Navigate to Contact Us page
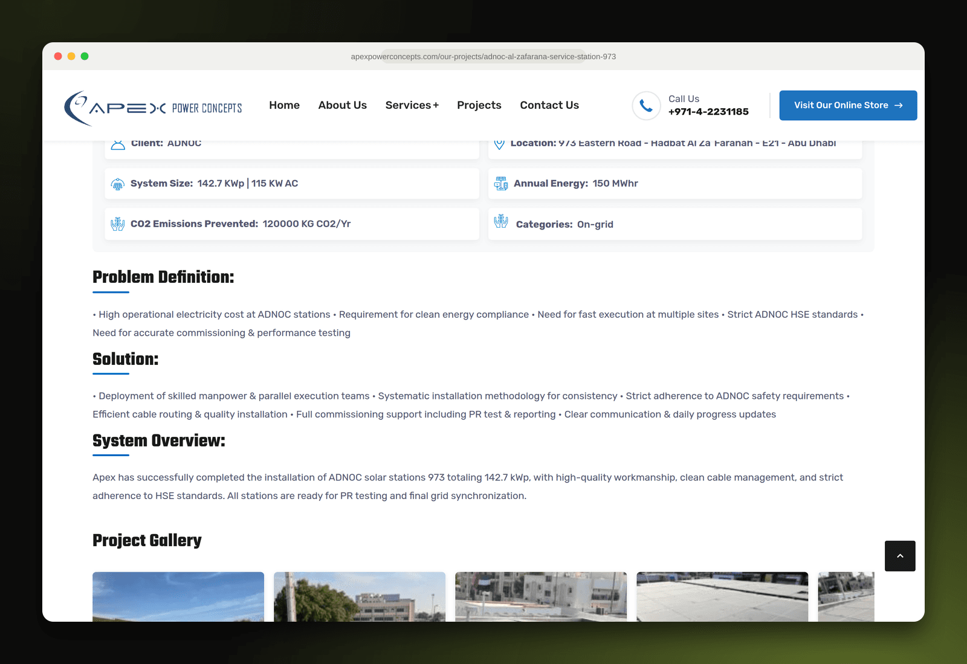 click(x=549, y=105)
